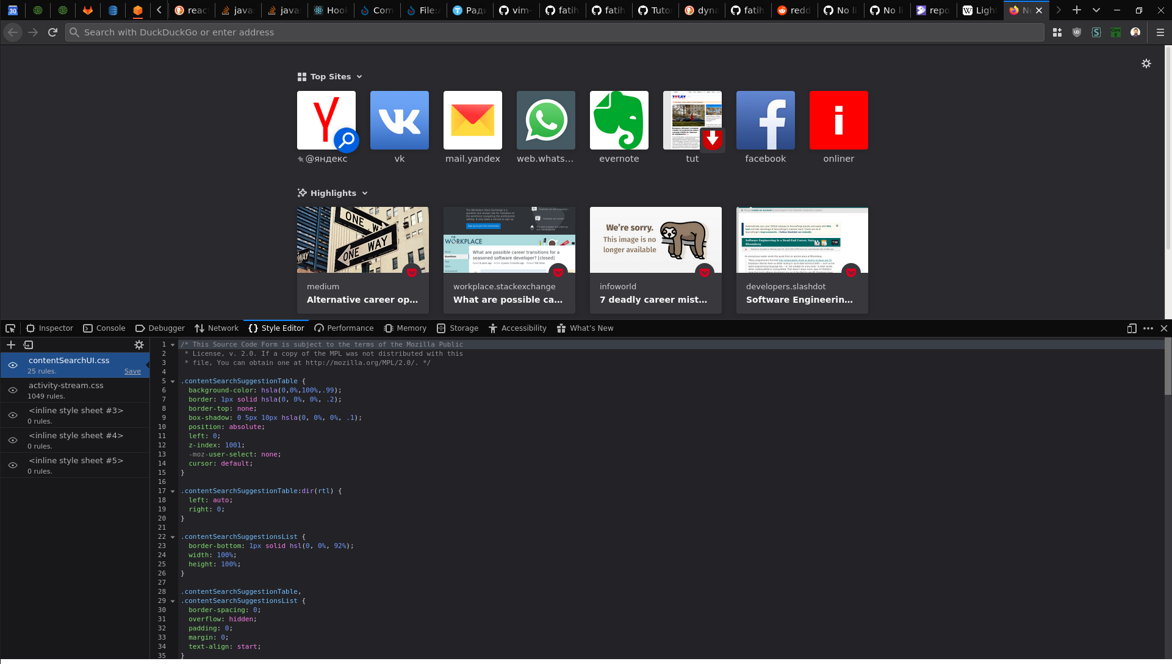
Task: Toggle visibility of activity-stream.css
Action: [13, 390]
